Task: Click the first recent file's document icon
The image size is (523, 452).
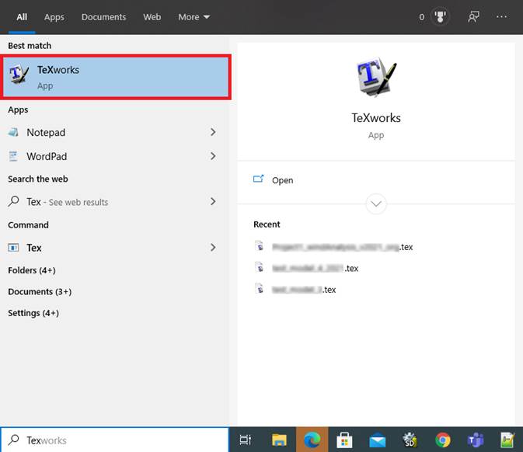Action: [259, 246]
